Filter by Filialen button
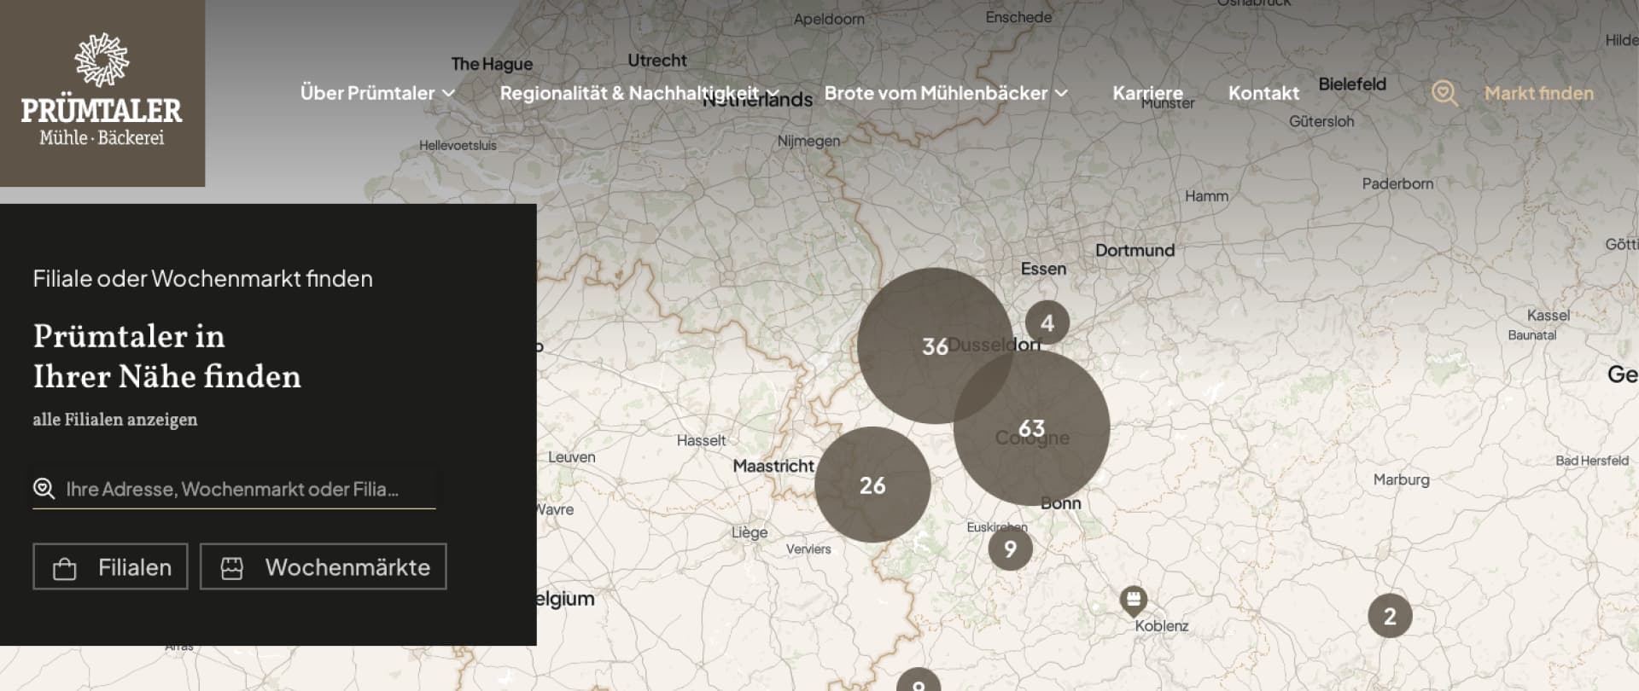The width and height of the screenshot is (1639, 691). click(x=110, y=566)
